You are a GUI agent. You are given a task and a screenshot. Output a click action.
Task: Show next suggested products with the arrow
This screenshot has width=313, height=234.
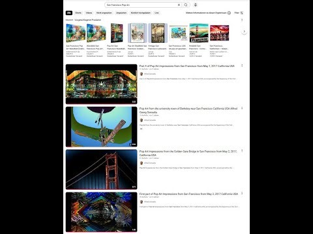[x=244, y=31]
